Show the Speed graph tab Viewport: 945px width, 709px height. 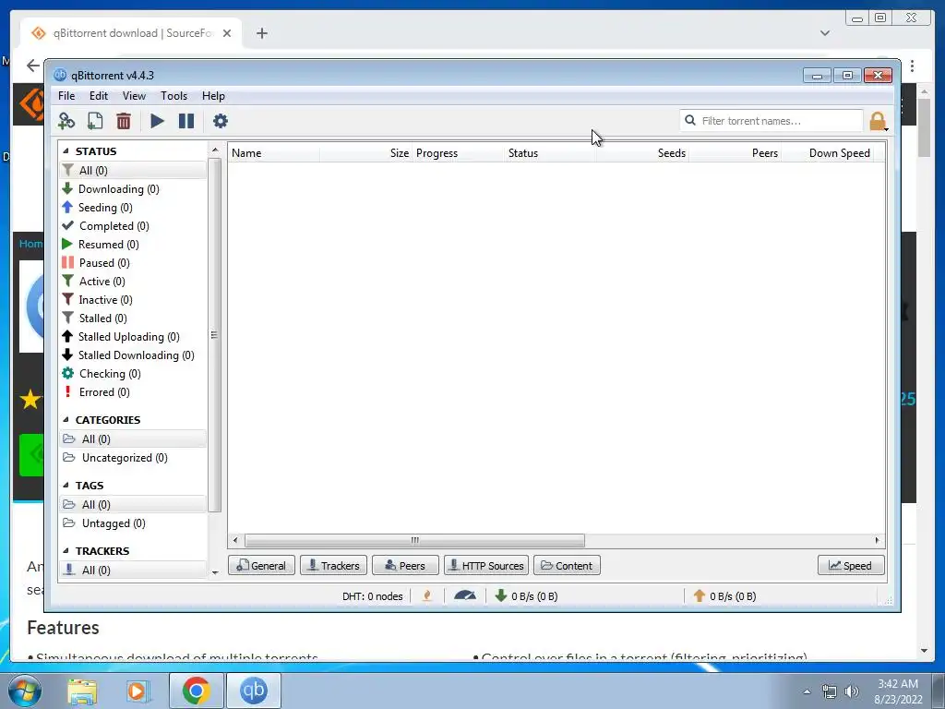[851, 566]
